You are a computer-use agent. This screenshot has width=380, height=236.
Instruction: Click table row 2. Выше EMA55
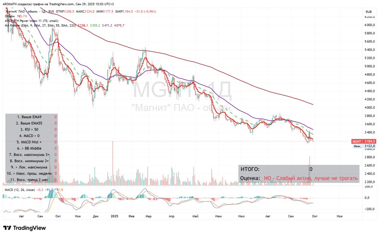pyautogui.click(x=31, y=123)
